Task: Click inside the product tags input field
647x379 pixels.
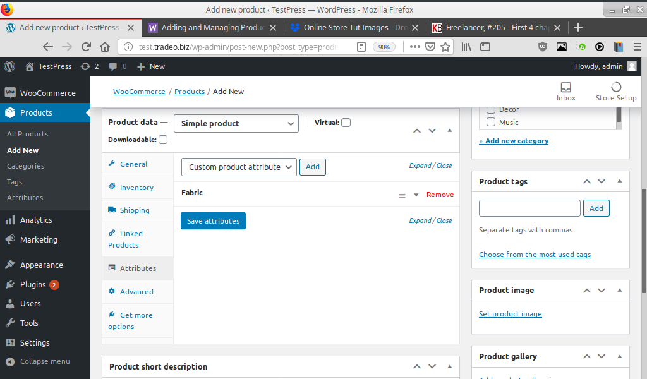Action: pos(529,208)
